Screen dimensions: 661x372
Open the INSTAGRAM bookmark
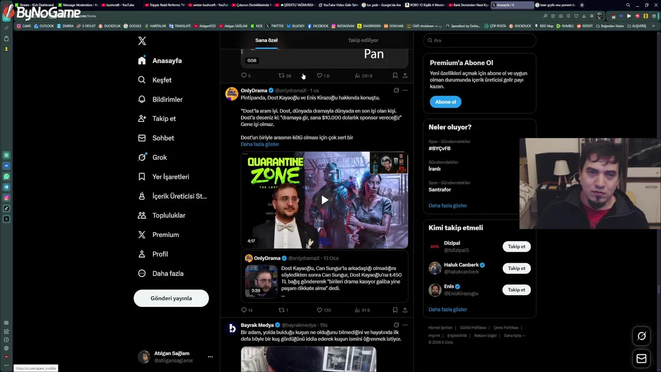(343, 26)
